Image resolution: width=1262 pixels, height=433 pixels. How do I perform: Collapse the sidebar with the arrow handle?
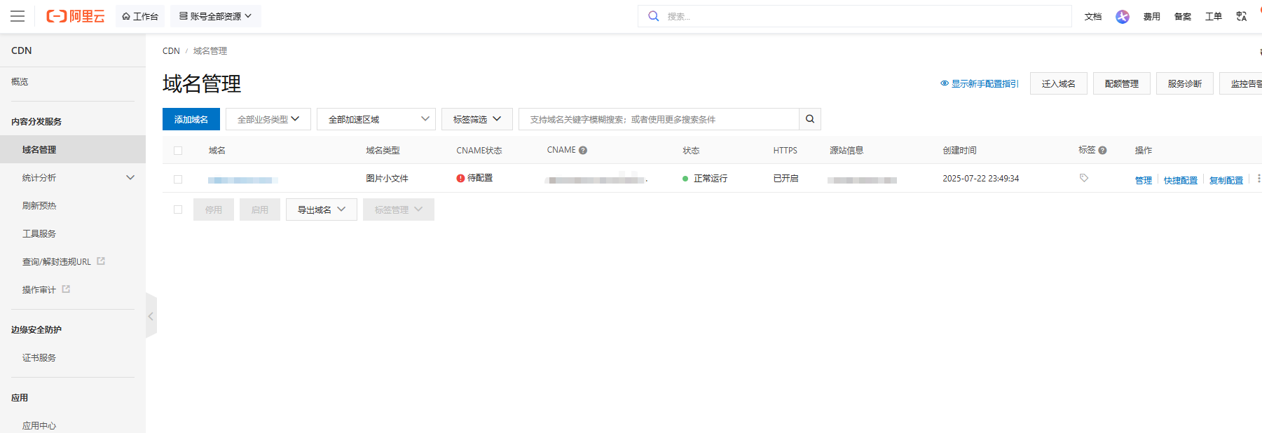[x=151, y=316]
